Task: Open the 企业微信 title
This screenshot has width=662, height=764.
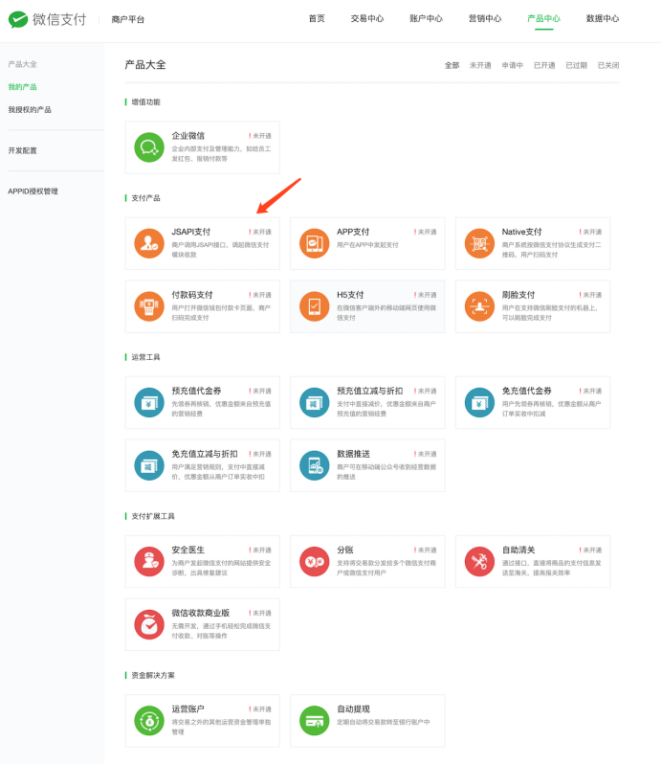Action: [x=188, y=135]
